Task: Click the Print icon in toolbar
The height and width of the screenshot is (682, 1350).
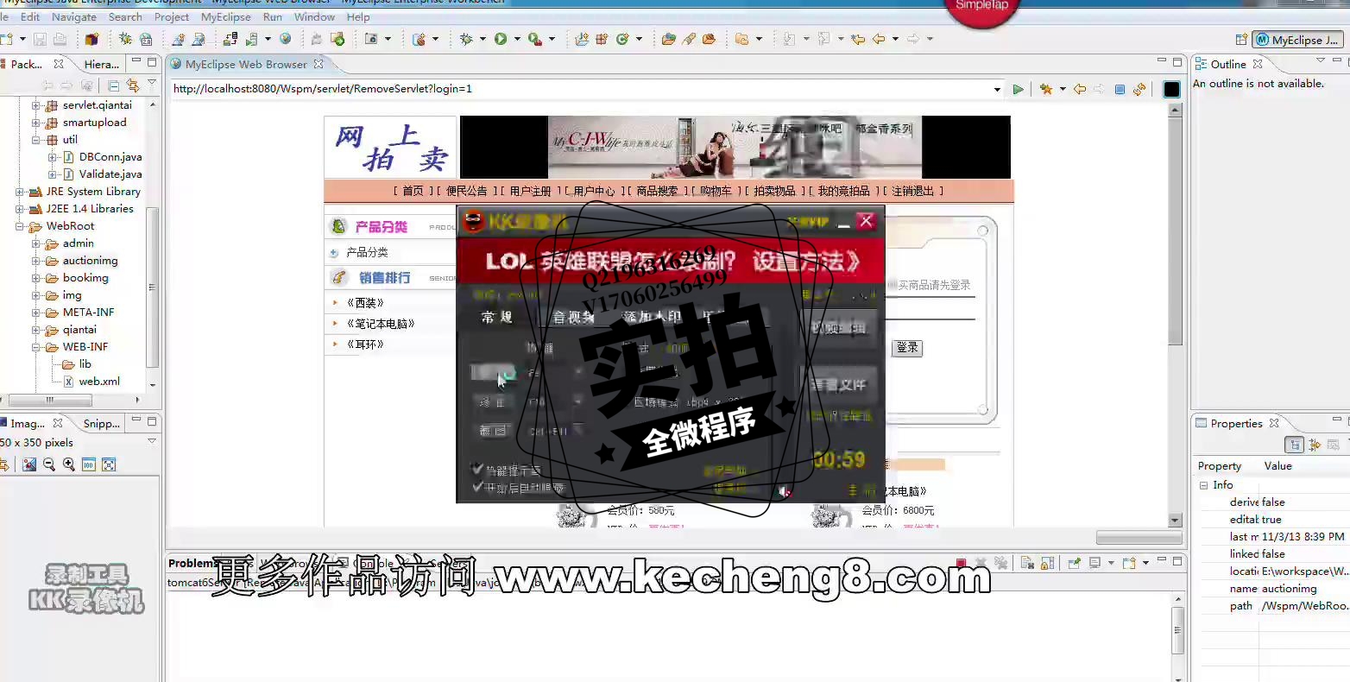Action: (x=60, y=39)
